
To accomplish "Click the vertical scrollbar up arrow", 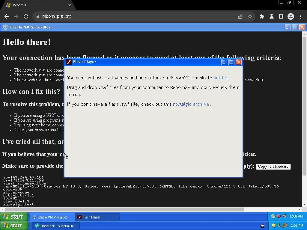I will click(x=304, y=34).
